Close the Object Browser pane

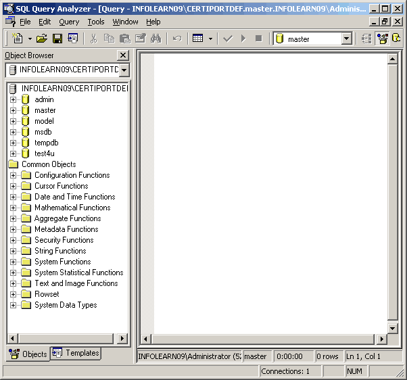[x=123, y=55]
